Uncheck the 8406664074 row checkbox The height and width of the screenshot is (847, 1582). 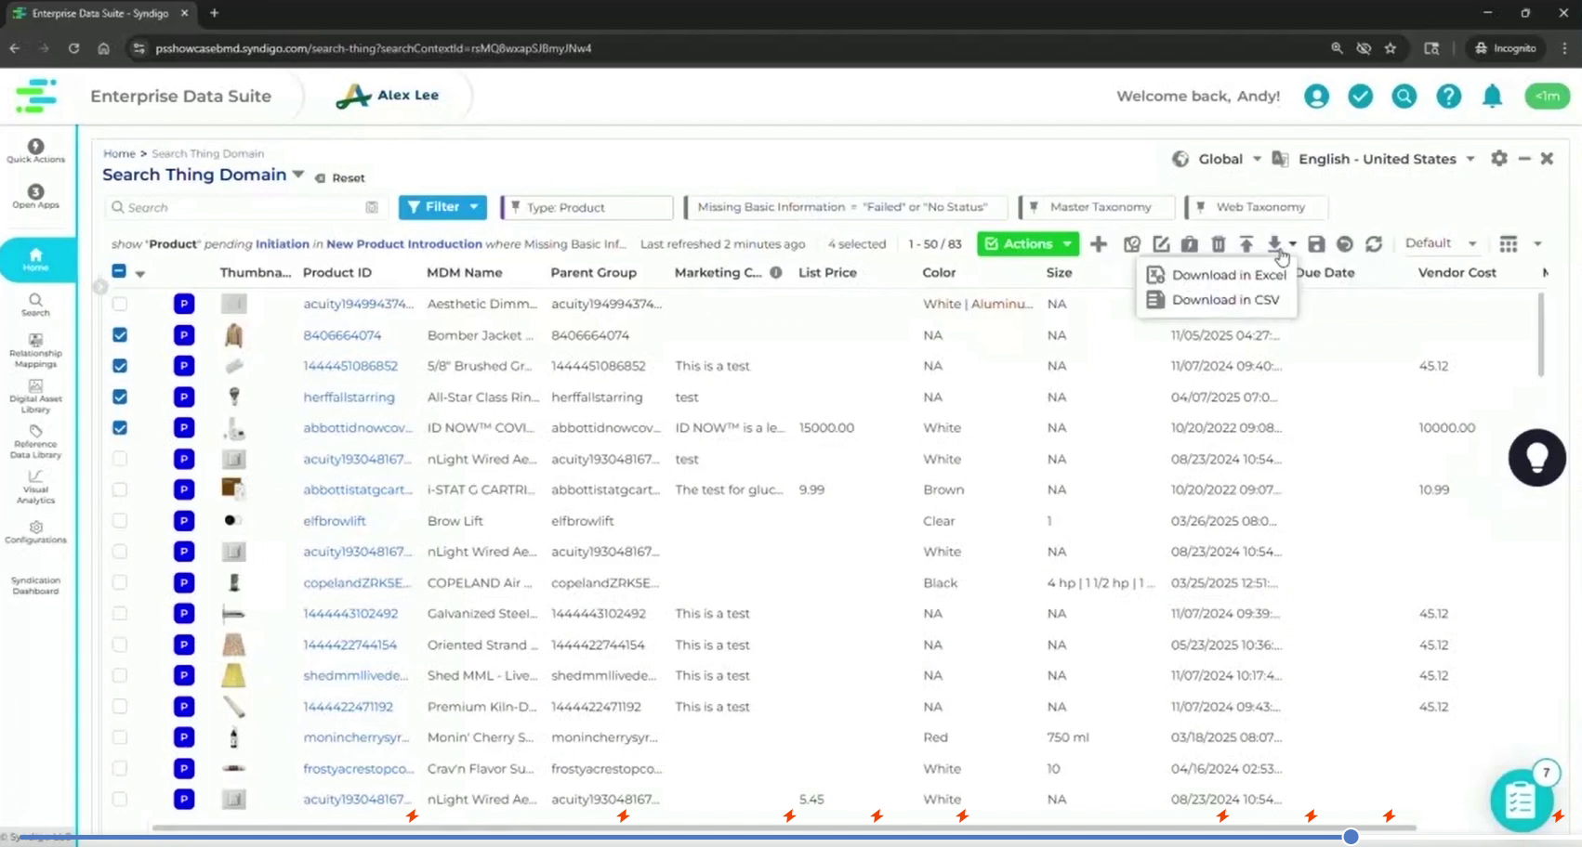[x=119, y=335]
